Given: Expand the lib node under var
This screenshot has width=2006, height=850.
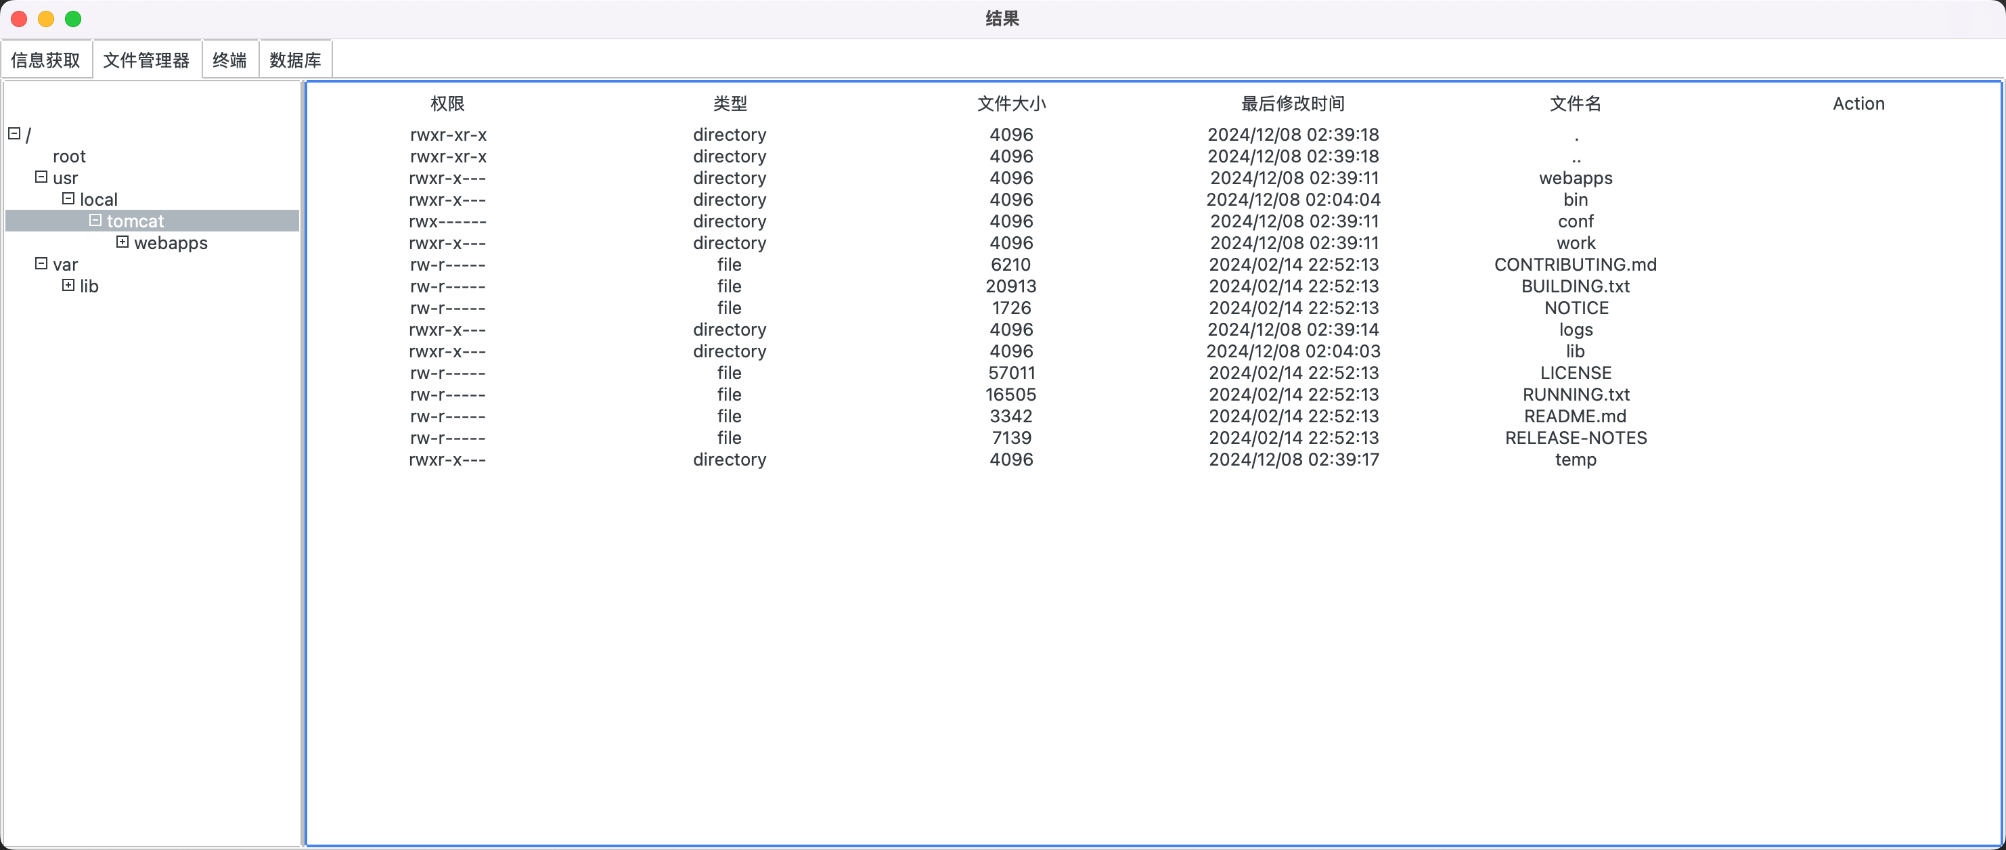Looking at the screenshot, I should point(68,286).
